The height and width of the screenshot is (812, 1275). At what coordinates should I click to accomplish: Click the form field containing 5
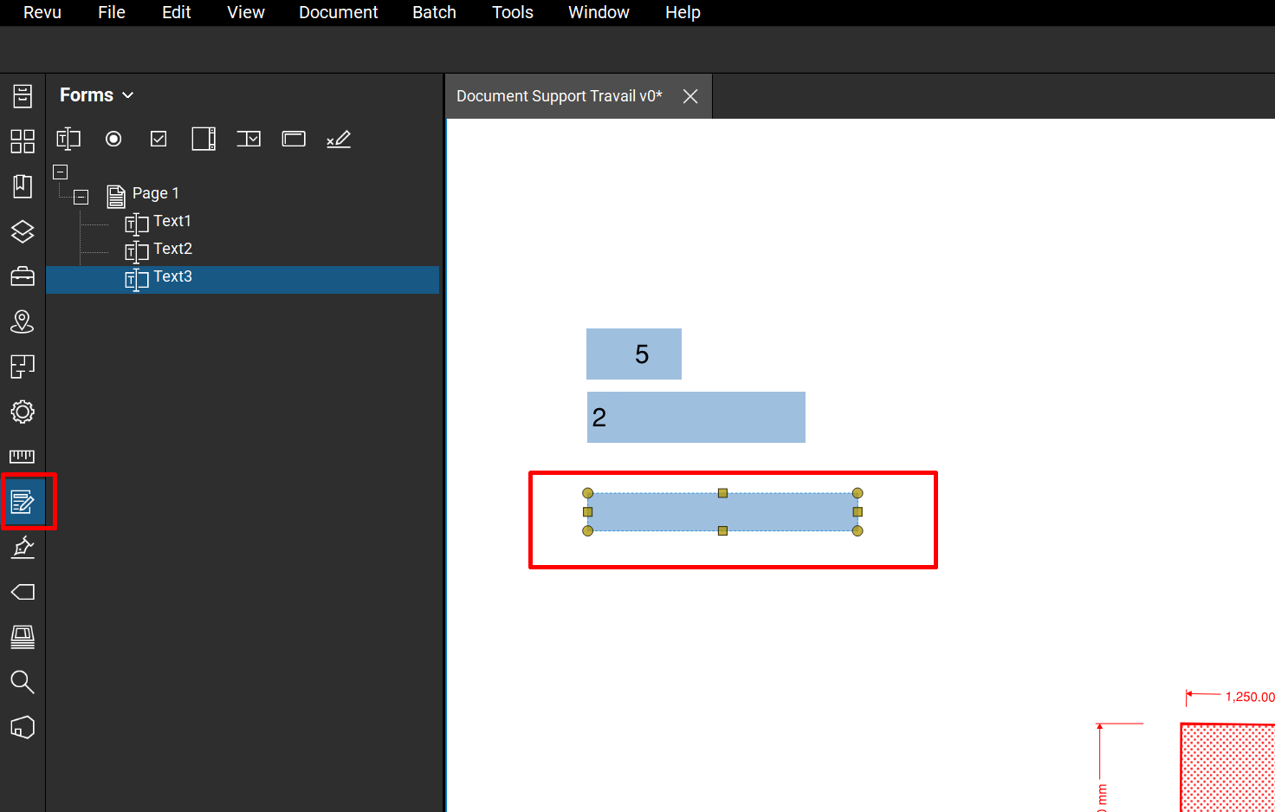pyautogui.click(x=633, y=354)
